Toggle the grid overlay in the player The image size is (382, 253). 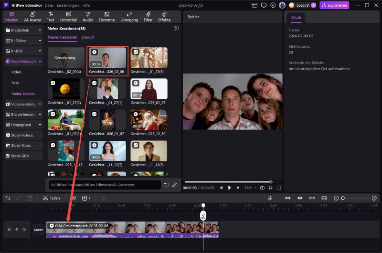[271, 188]
